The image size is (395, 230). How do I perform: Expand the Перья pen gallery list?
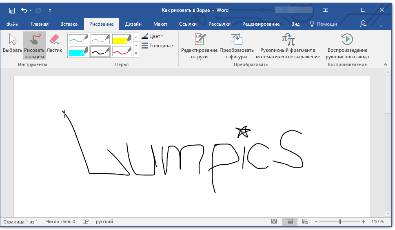pos(136,54)
